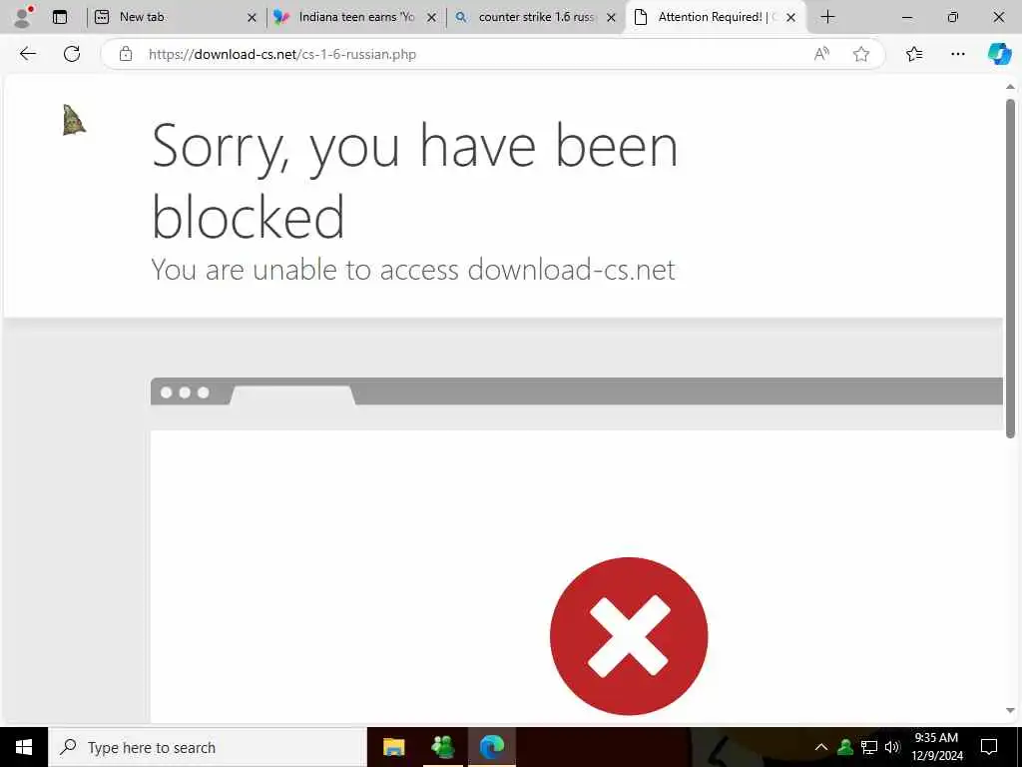The width and height of the screenshot is (1022, 767).
Task: Expand the system tray hidden icons chevron
Action: [821, 747]
